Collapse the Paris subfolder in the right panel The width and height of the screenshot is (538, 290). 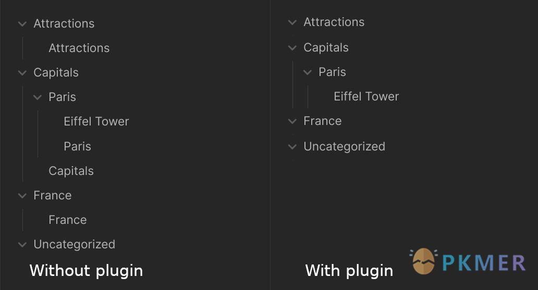308,72
